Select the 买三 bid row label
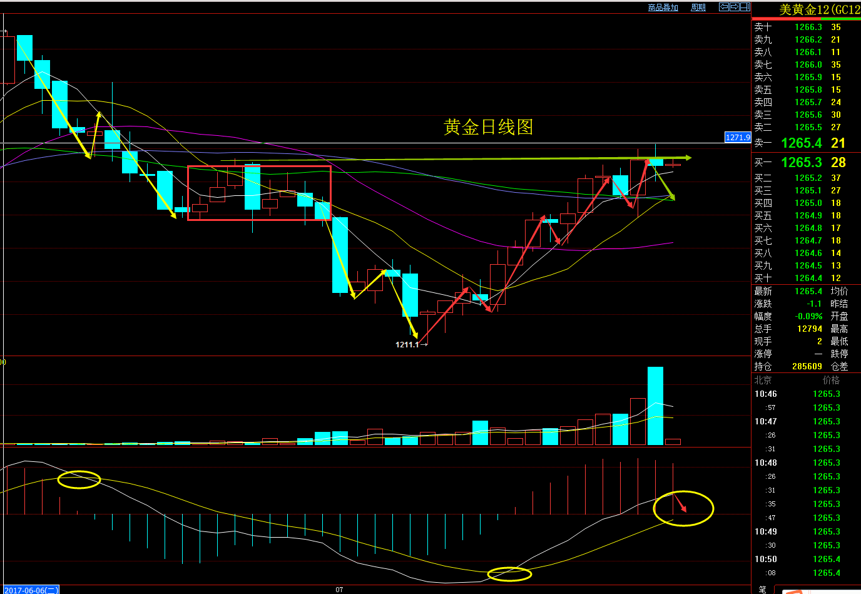 click(763, 190)
